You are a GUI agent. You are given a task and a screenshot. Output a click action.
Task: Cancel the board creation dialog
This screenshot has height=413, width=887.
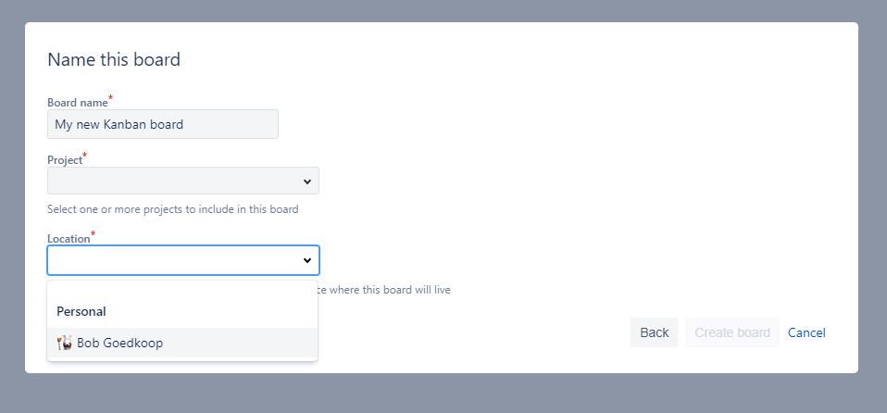806,332
